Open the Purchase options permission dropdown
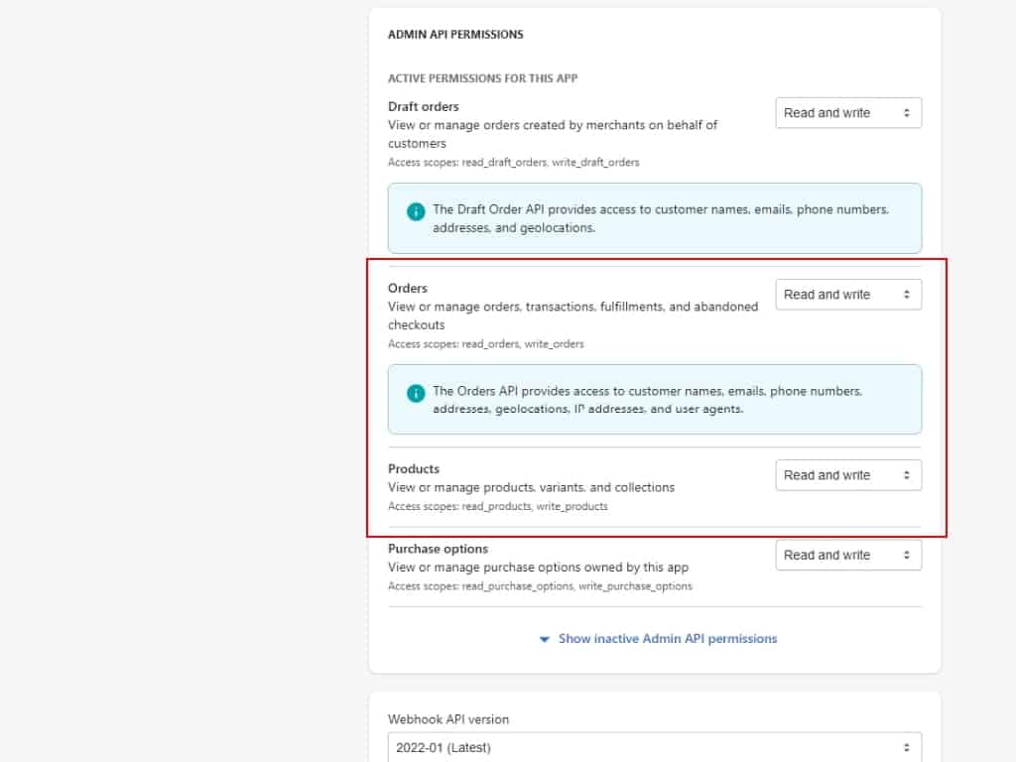 (x=848, y=556)
